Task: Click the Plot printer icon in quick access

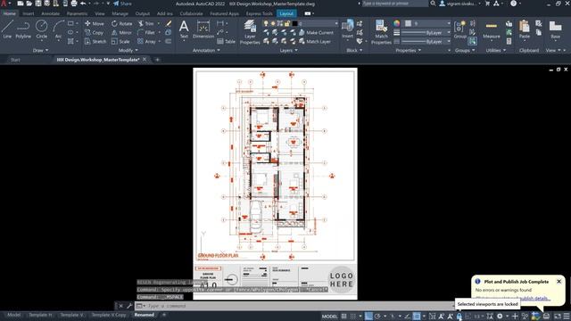Action: coord(74,4)
